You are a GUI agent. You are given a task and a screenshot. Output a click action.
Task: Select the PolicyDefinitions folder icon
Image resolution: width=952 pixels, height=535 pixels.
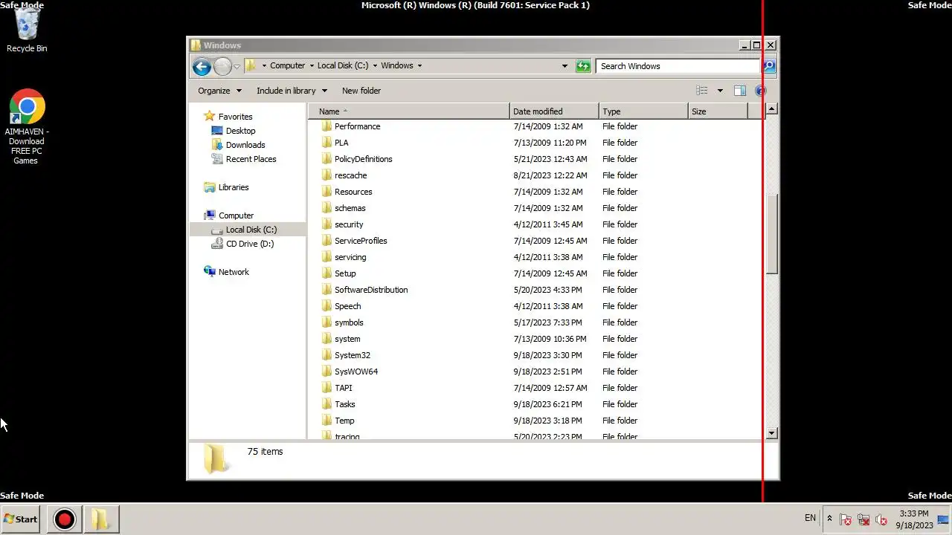[327, 159]
